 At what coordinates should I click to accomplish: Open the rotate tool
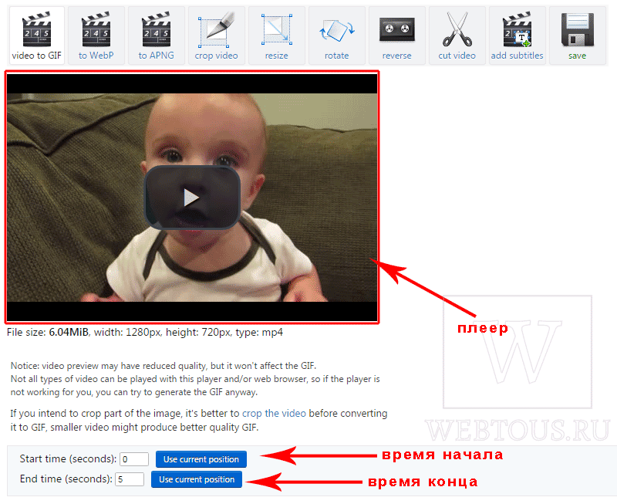[337, 36]
